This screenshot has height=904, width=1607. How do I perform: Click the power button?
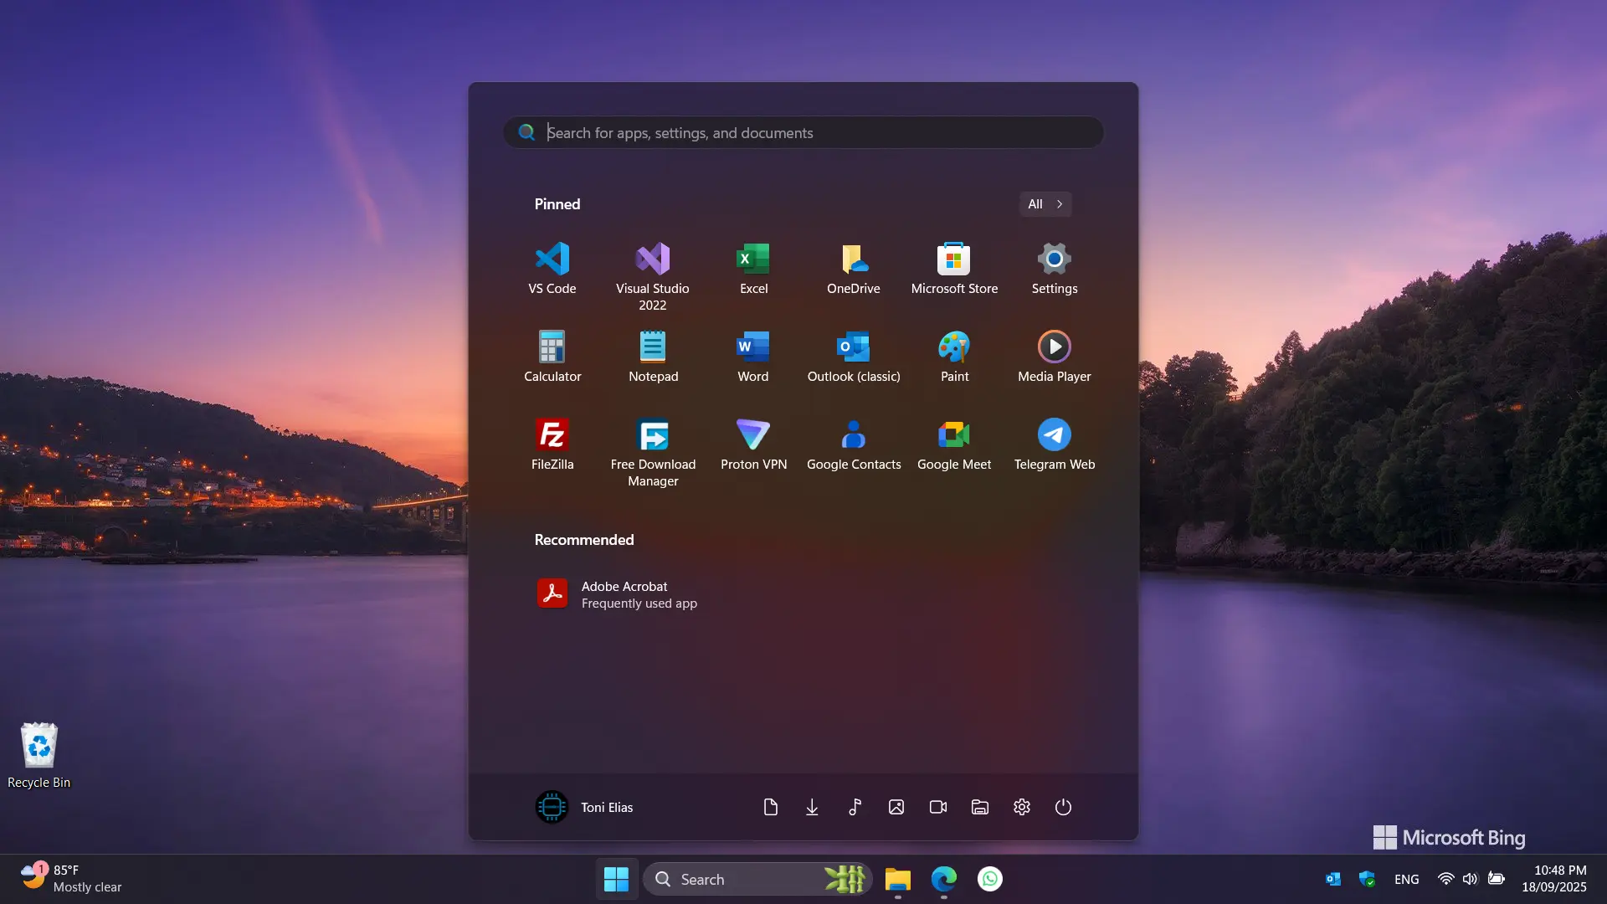1063,807
